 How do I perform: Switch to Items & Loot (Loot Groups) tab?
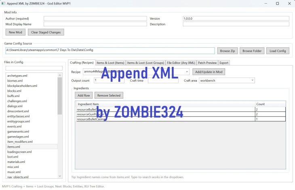145,63
